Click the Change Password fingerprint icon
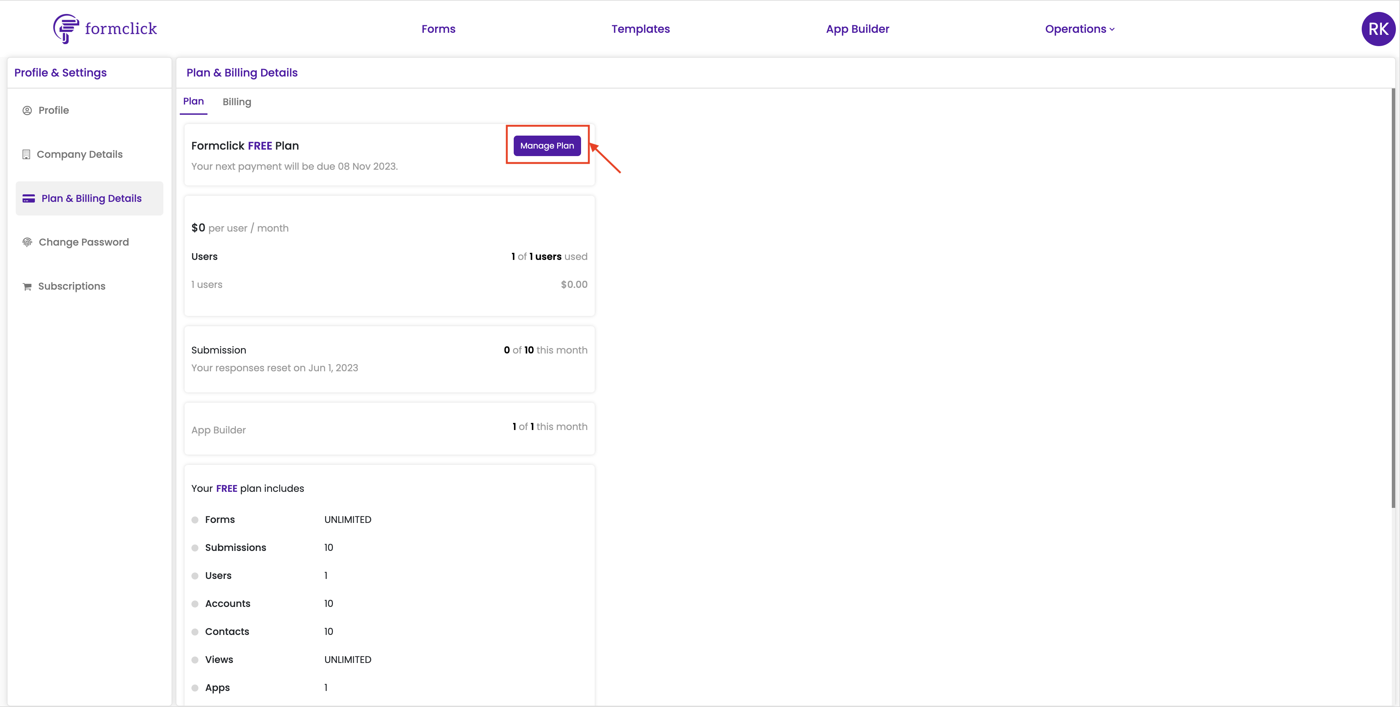This screenshot has height=707, width=1400. [27, 242]
